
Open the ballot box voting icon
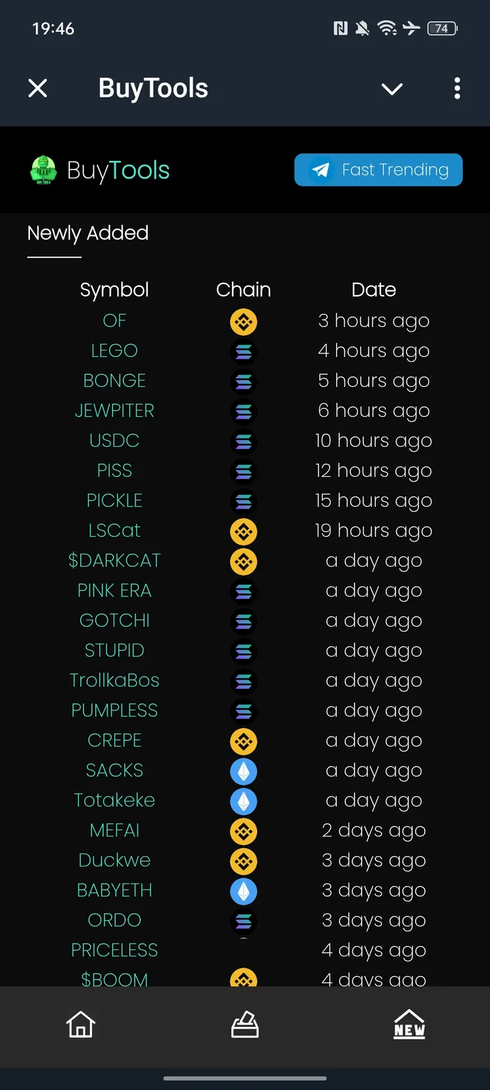click(x=245, y=1024)
